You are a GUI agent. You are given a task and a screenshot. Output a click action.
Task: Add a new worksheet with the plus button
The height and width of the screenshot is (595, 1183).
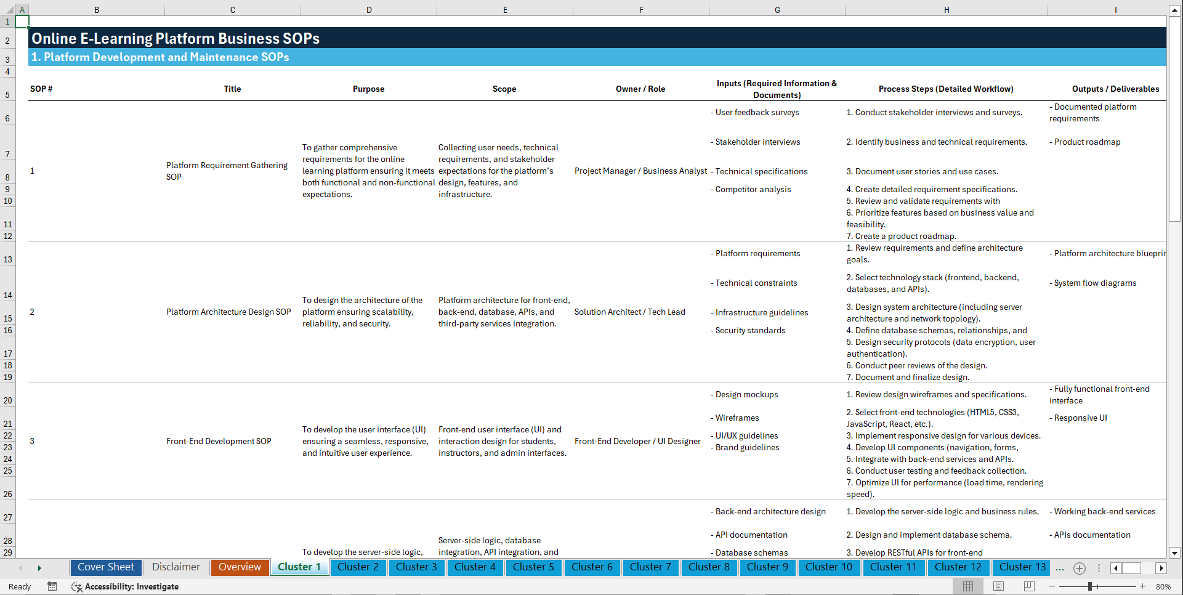click(1079, 568)
